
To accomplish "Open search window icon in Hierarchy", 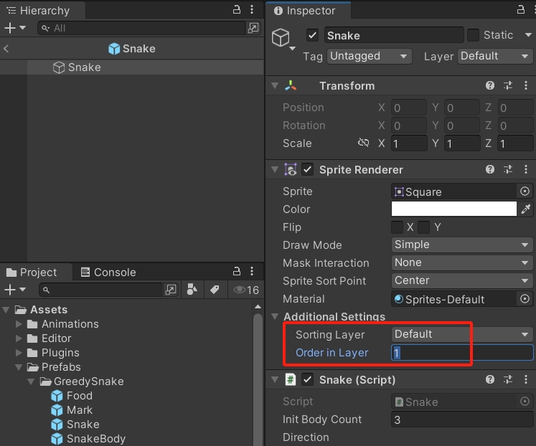I will coord(253,28).
